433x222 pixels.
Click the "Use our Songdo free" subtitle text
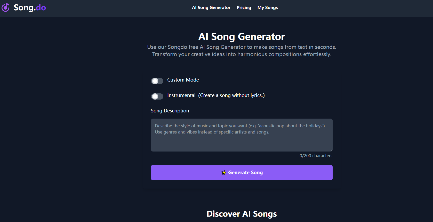[x=242, y=47]
